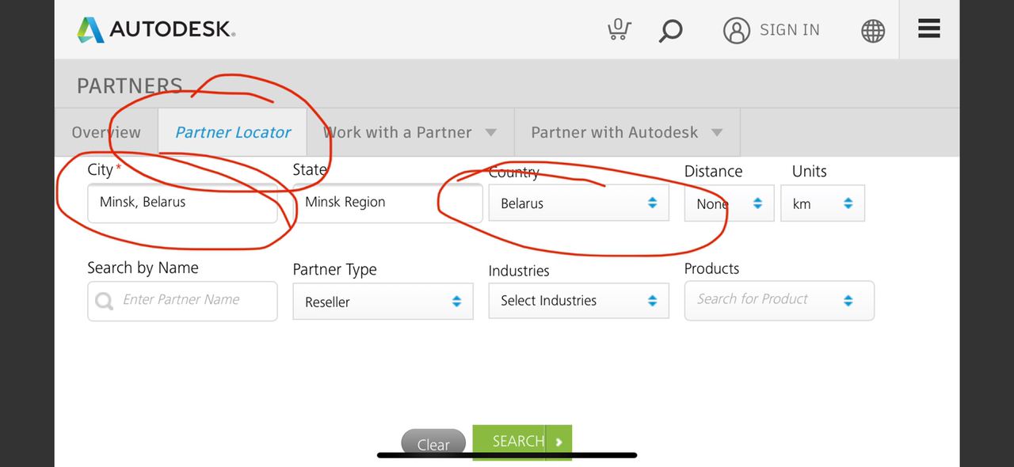Click the Autodesk logo

coord(156,30)
